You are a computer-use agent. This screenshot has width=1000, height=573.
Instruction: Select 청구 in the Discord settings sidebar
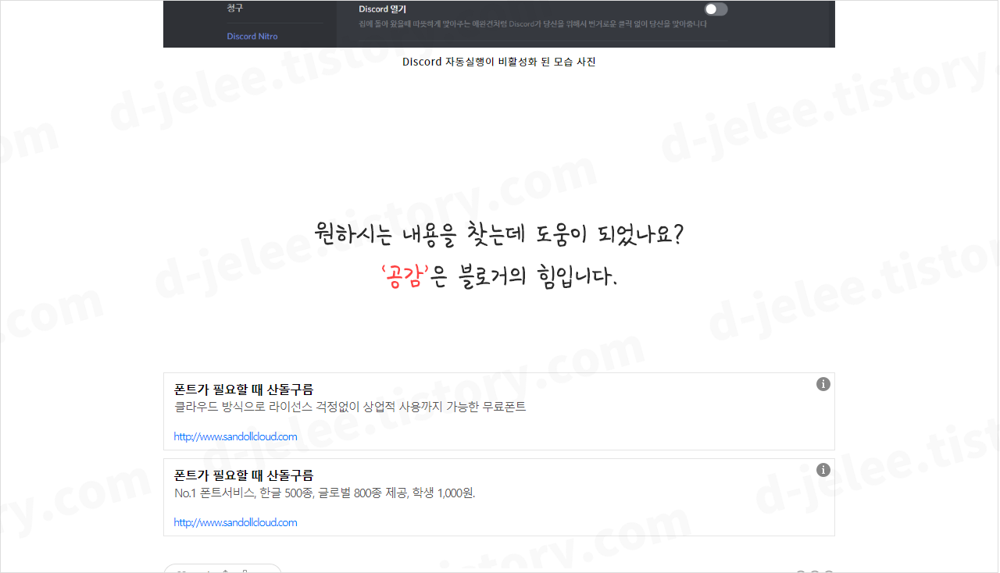(235, 8)
